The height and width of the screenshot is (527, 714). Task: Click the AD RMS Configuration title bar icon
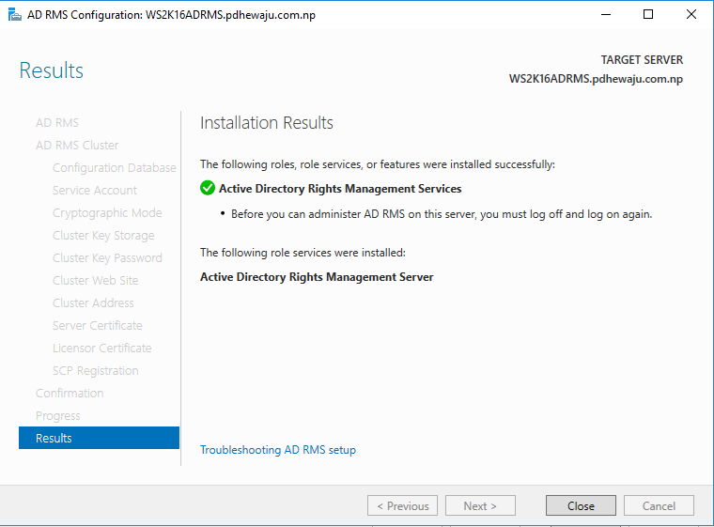click(15, 15)
